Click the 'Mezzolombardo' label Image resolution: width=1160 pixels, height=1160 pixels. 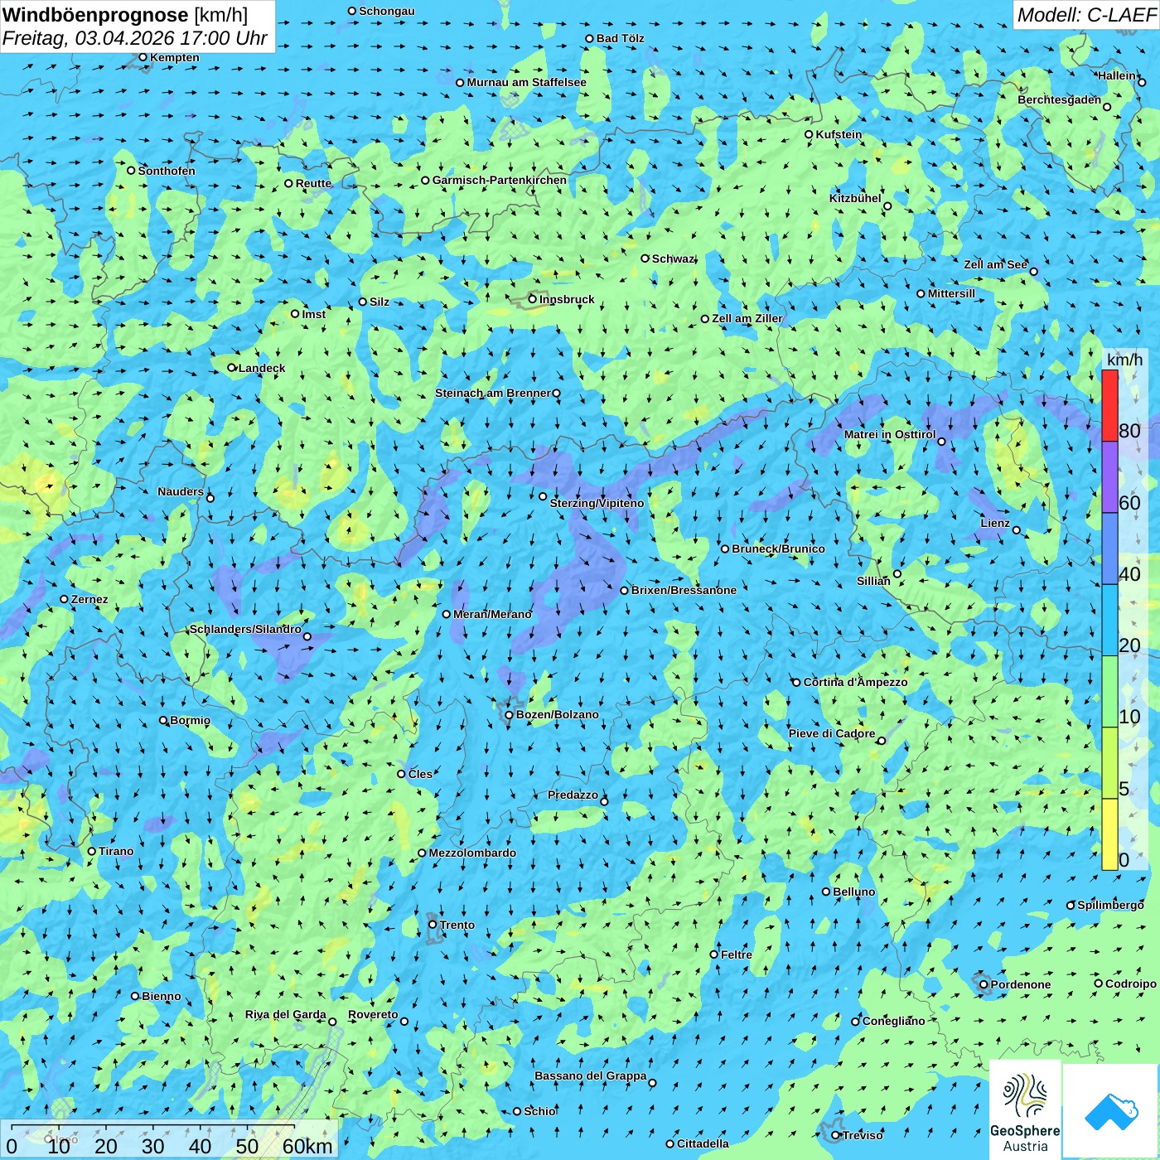(x=472, y=853)
